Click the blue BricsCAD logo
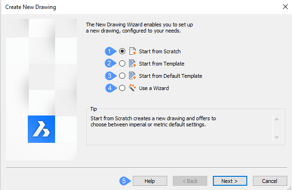 click(41, 129)
